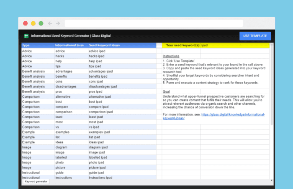Select the cell 'benefits ipad'
Screen dimensions: 293x189
point(122,76)
